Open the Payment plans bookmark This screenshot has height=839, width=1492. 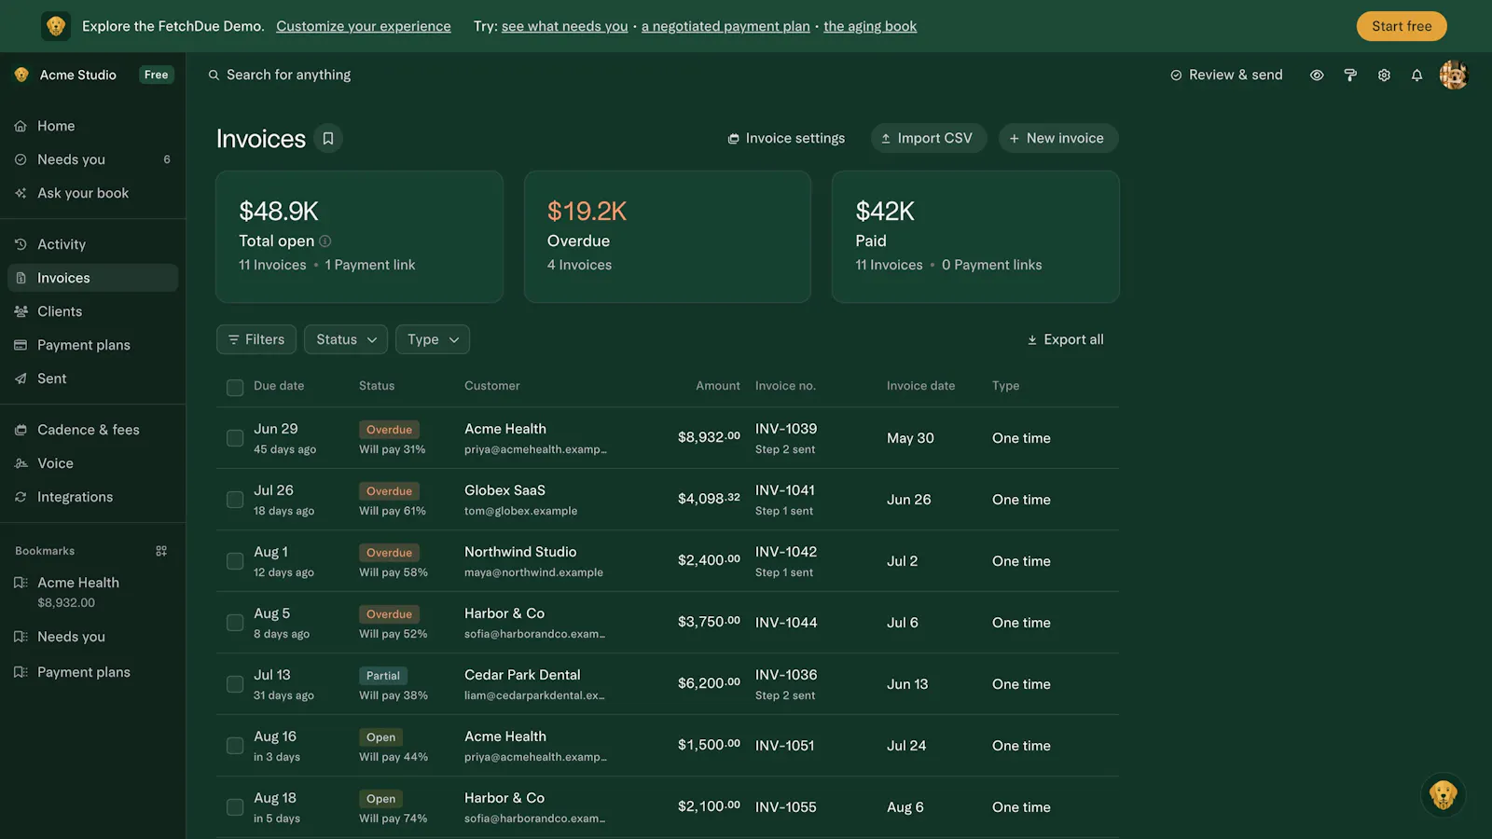pos(92,672)
